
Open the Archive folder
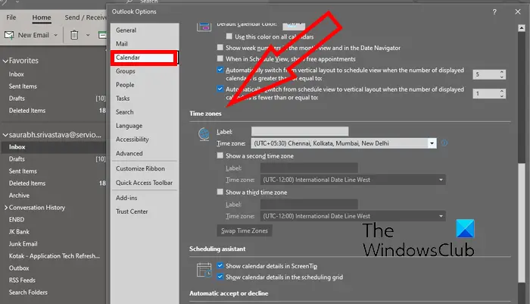click(19, 196)
